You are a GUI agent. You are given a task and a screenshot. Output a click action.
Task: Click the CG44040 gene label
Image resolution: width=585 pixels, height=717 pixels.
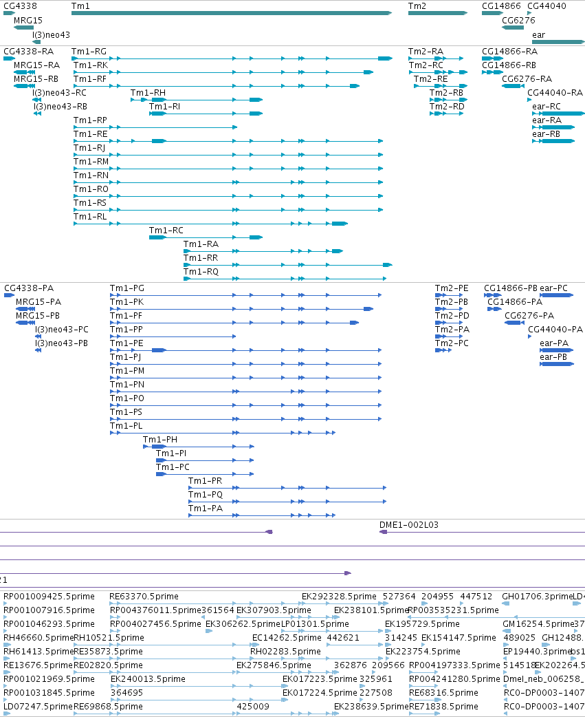tap(547, 6)
